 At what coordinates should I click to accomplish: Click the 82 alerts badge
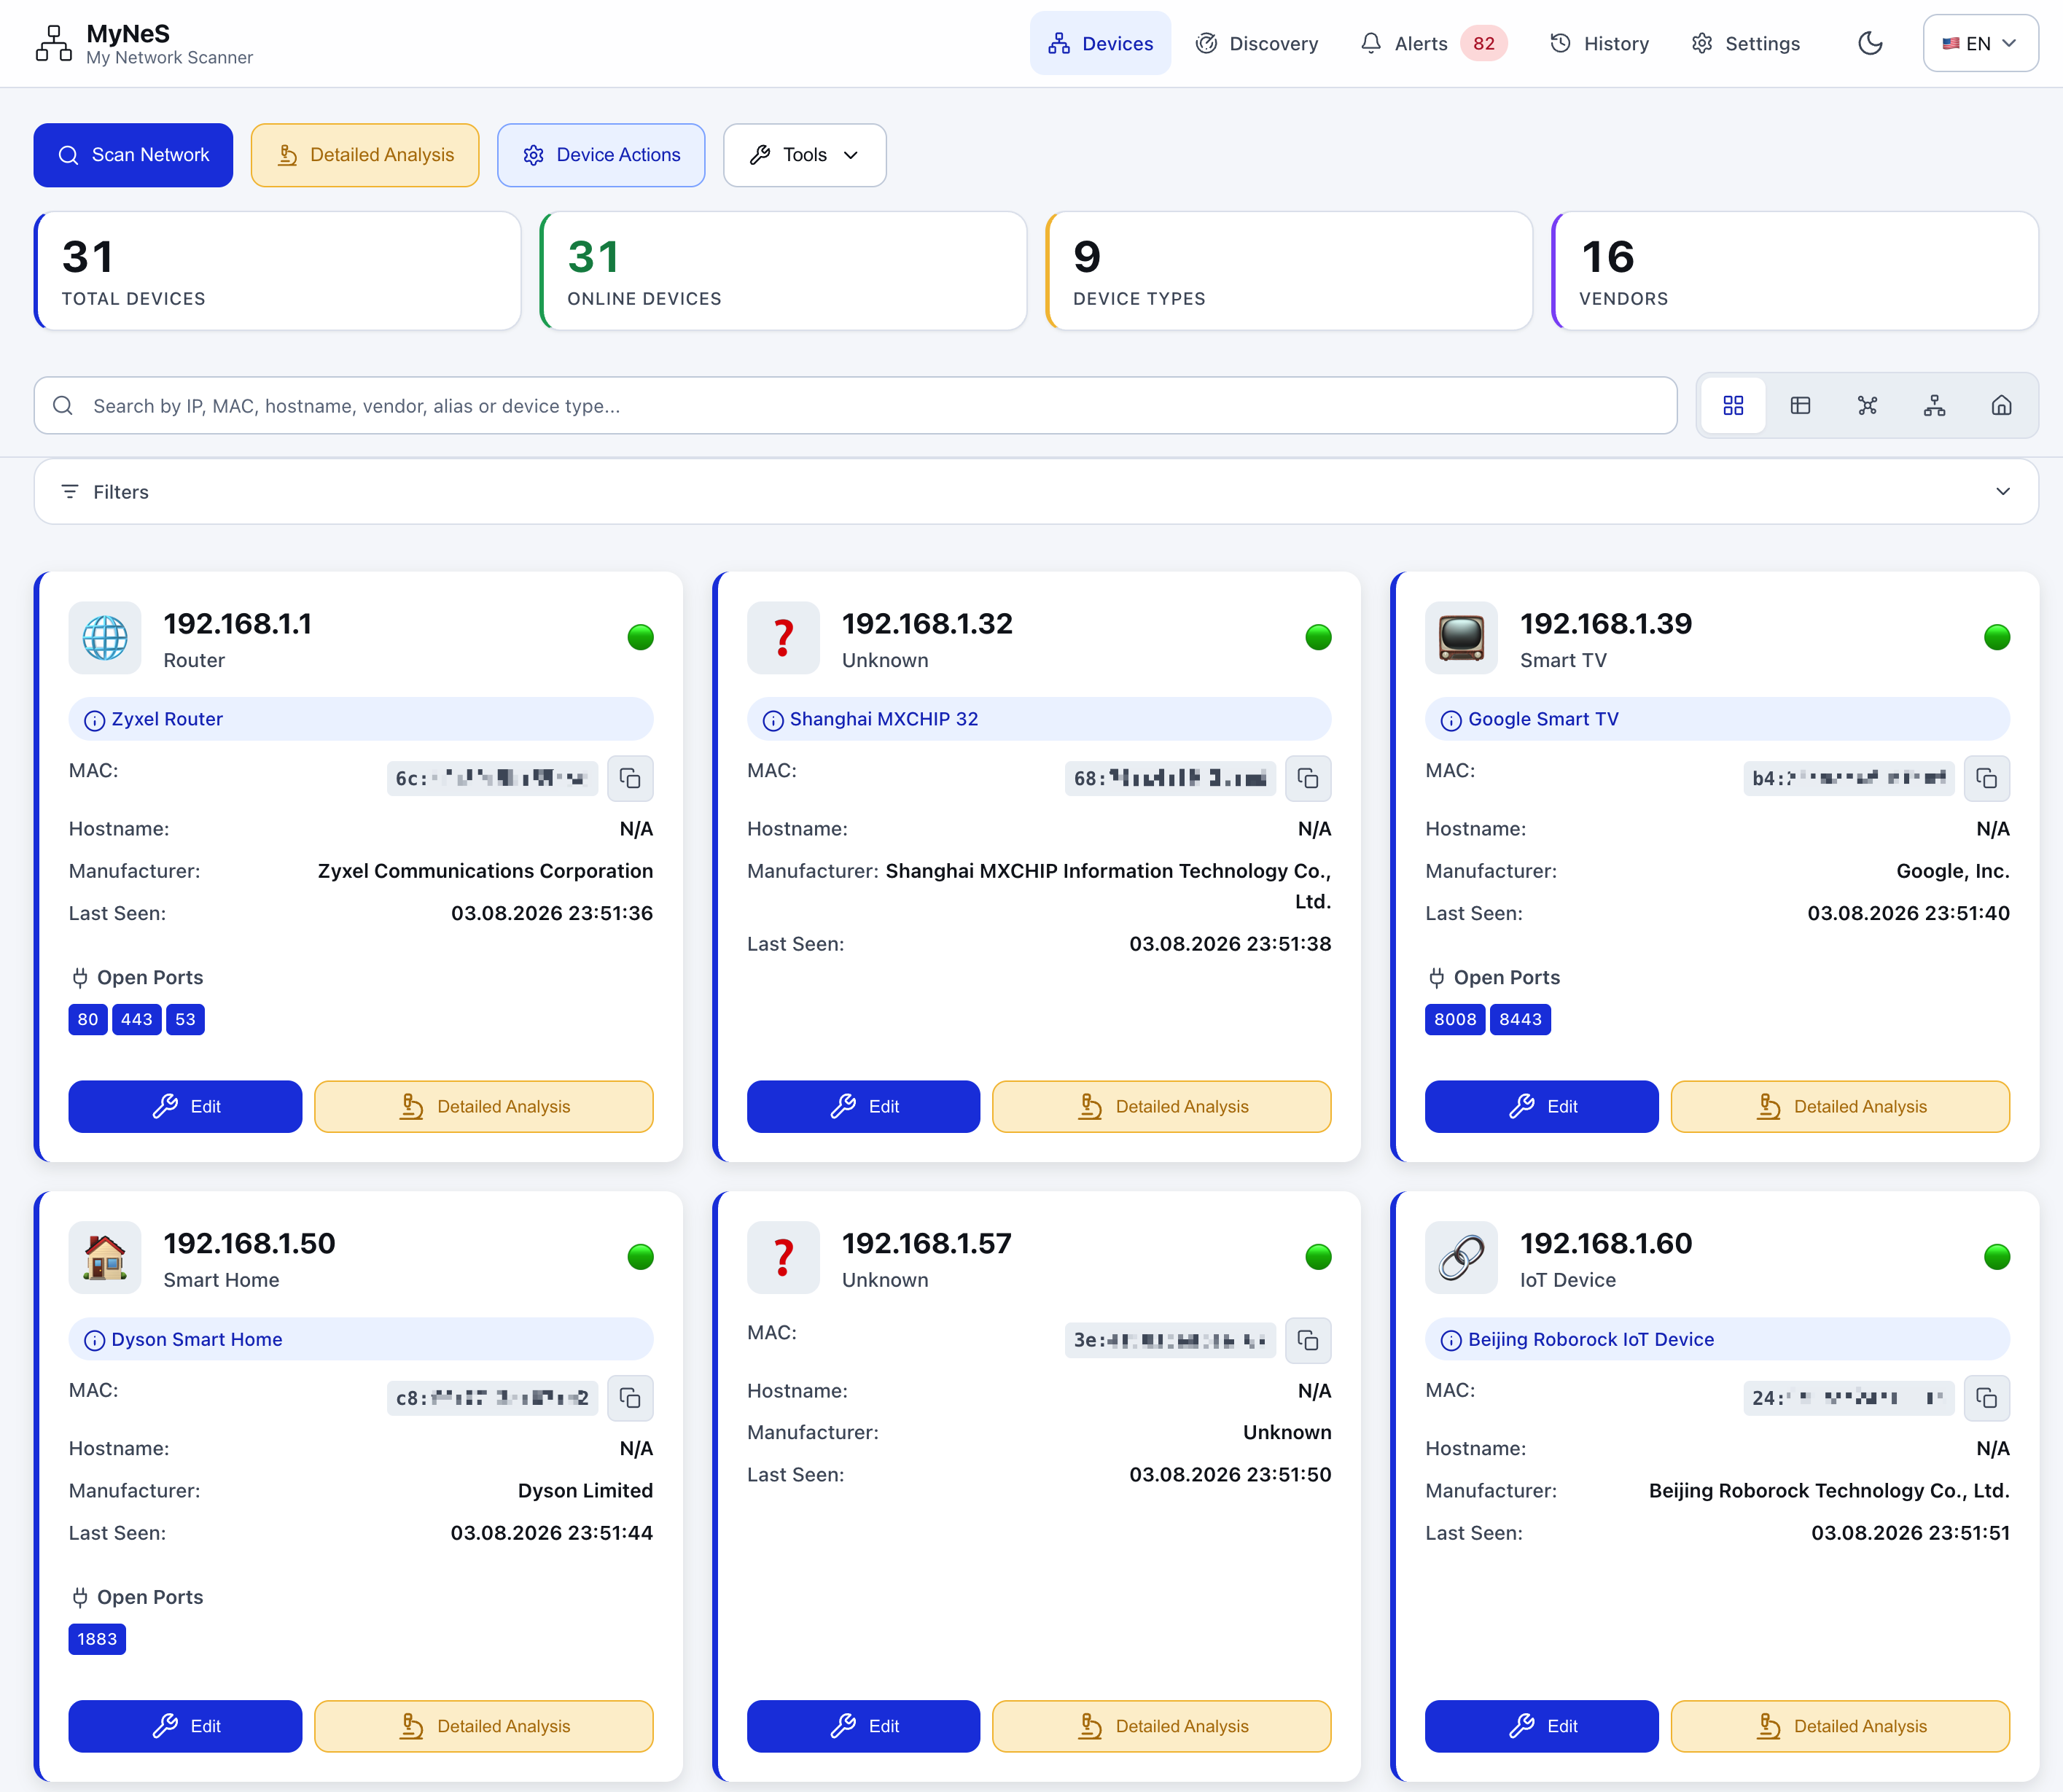tap(1484, 43)
